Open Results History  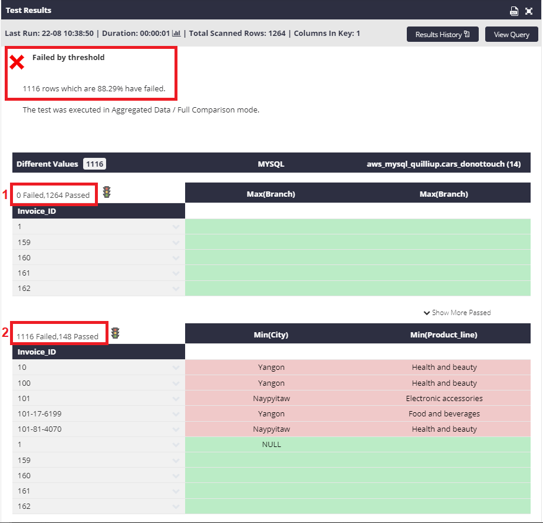443,34
